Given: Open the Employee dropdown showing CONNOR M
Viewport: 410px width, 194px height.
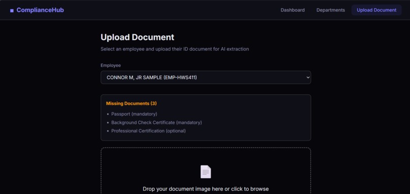Looking at the screenshot, I should point(206,77).
